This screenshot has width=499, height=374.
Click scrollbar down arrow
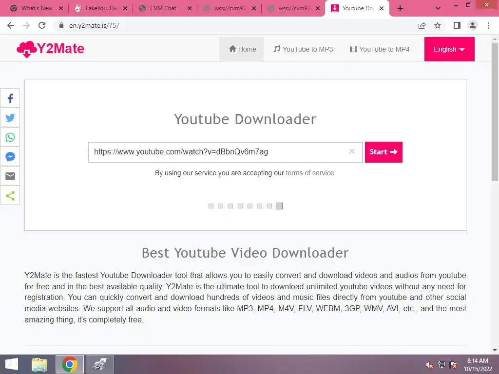(x=495, y=350)
